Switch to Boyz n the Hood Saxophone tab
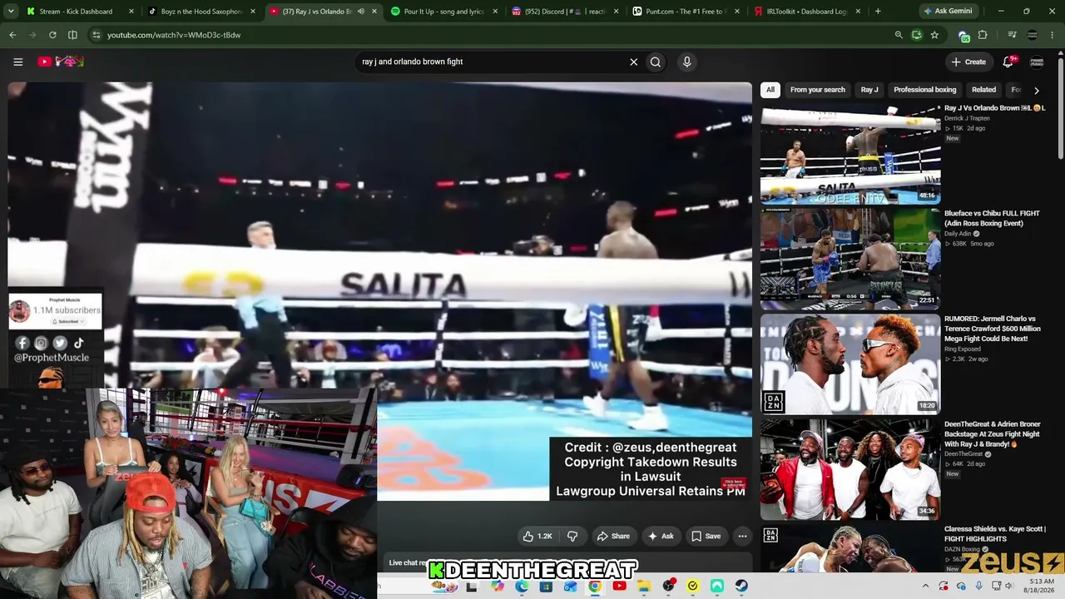The image size is (1065, 599). pos(201,12)
